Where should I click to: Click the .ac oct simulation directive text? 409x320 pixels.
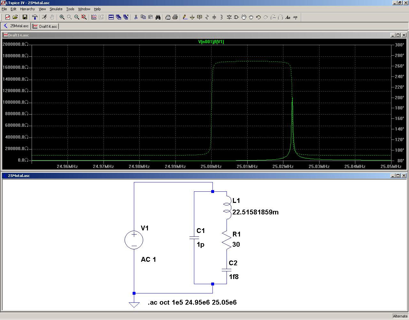click(x=192, y=302)
